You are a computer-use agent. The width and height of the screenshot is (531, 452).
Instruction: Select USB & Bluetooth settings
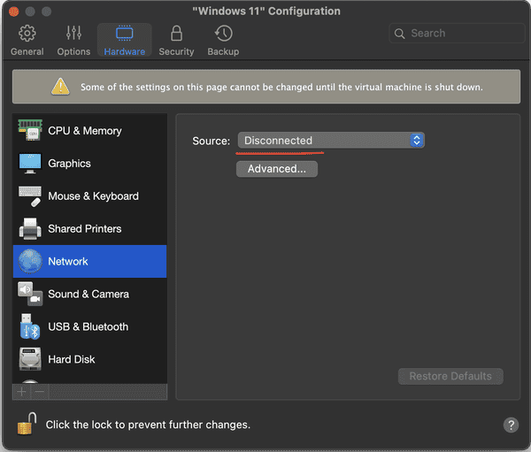89,327
